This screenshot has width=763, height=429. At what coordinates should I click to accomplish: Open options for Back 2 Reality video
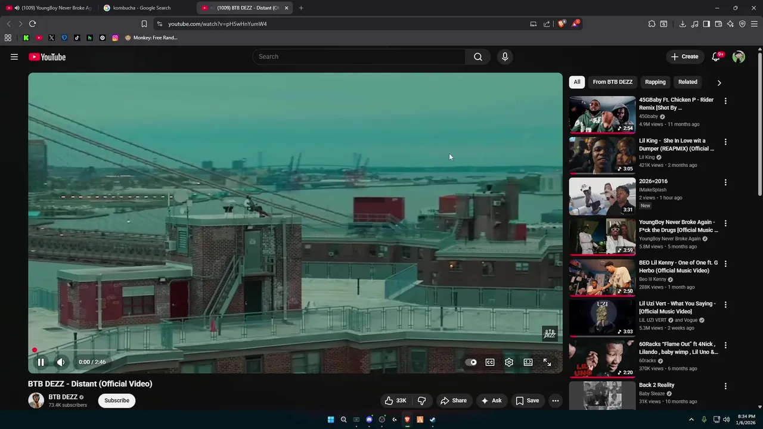(x=725, y=386)
